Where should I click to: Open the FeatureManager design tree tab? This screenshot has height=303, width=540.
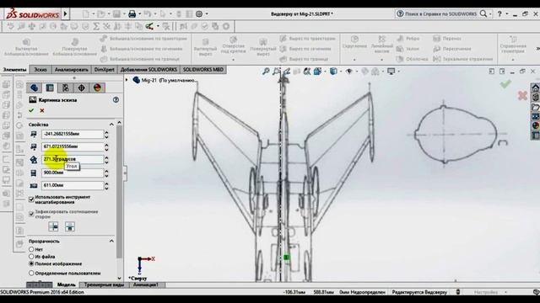[x=34, y=88]
